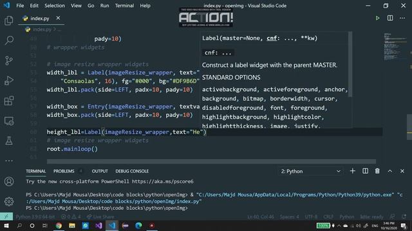Open the Search view in activity bar
The image size is (412, 231).
8,40
